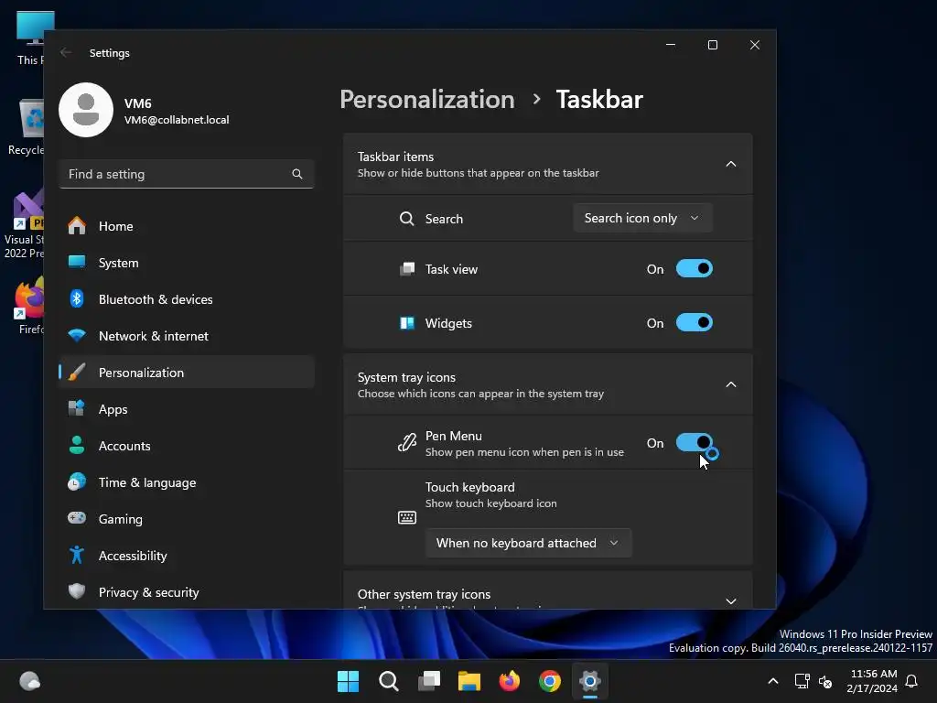Minimize the Settings window

[671, 45]
